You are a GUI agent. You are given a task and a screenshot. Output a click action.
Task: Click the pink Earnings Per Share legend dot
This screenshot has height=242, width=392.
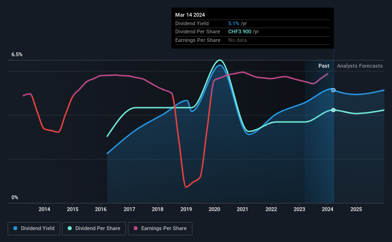click(x=136, y=228)
